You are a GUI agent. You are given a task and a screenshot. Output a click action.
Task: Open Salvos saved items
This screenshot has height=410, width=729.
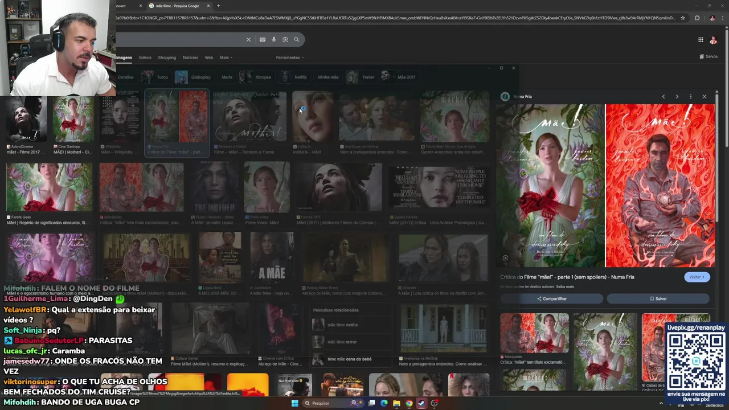[708, 56]
